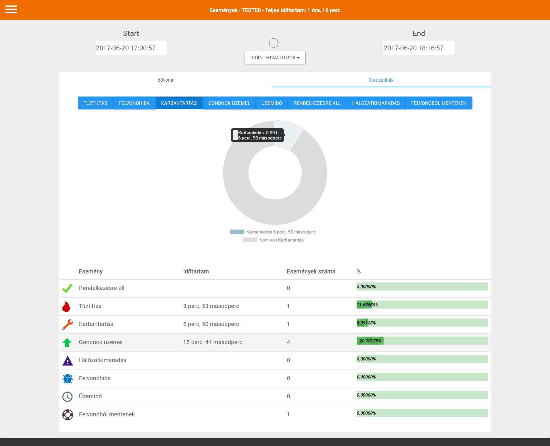Click the orange wrench Karbantartás icon

coord(68,324)
